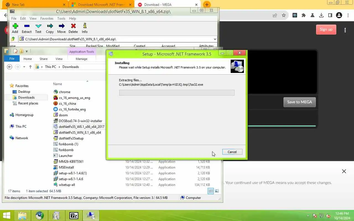Select Recent places in navigation pane

(x=28, y=103)
